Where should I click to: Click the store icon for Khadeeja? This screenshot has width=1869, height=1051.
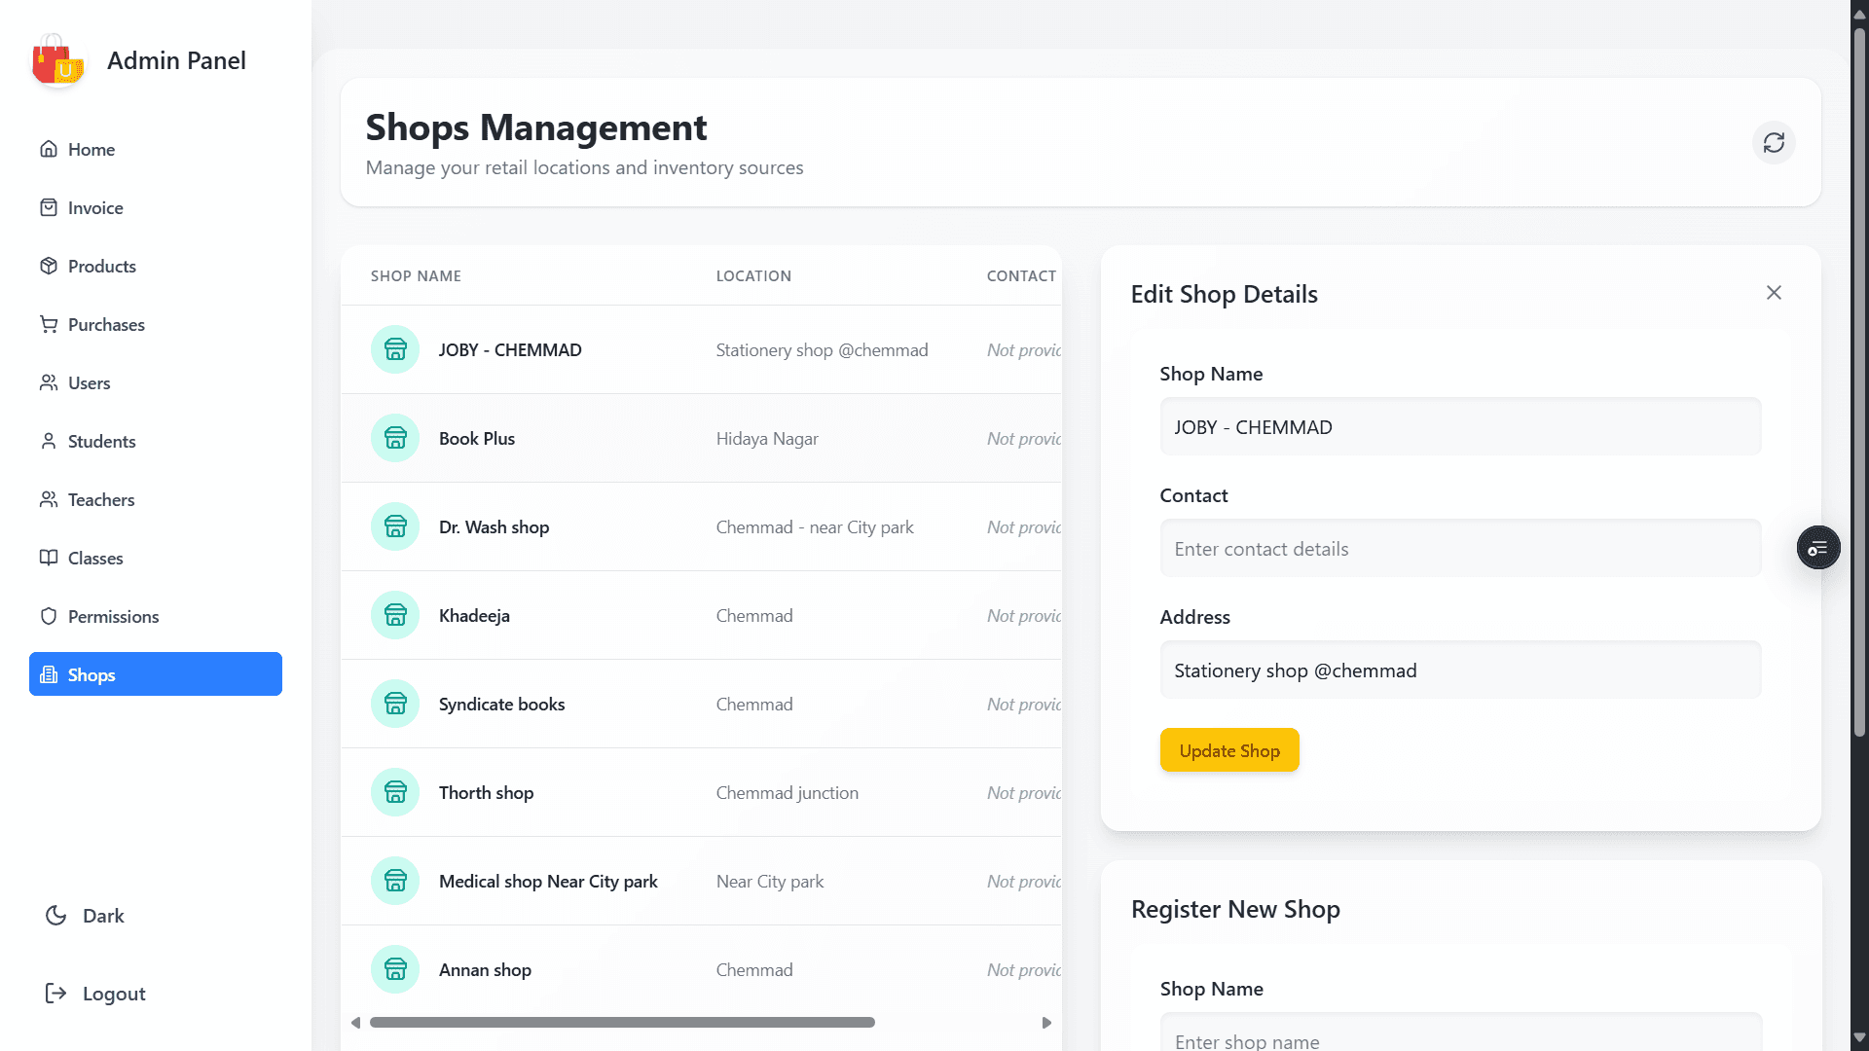395,615
